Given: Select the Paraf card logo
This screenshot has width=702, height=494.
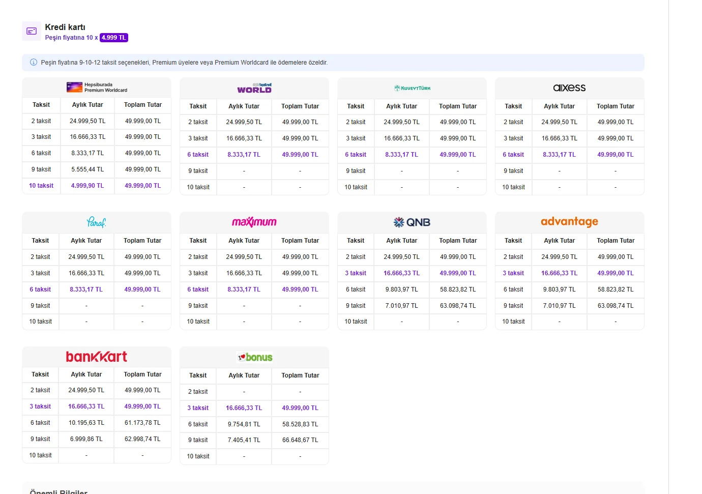Looking at the screenshot, I should [x=96, y=222].
